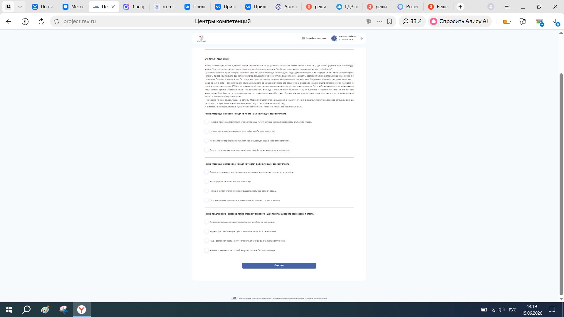Bookmark this page with the bookmark icon
The width and height of the screenshot is (564, 317).
click(390, 21)
